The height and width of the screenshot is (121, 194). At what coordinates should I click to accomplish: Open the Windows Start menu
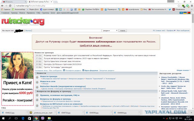tap(3, 118)
